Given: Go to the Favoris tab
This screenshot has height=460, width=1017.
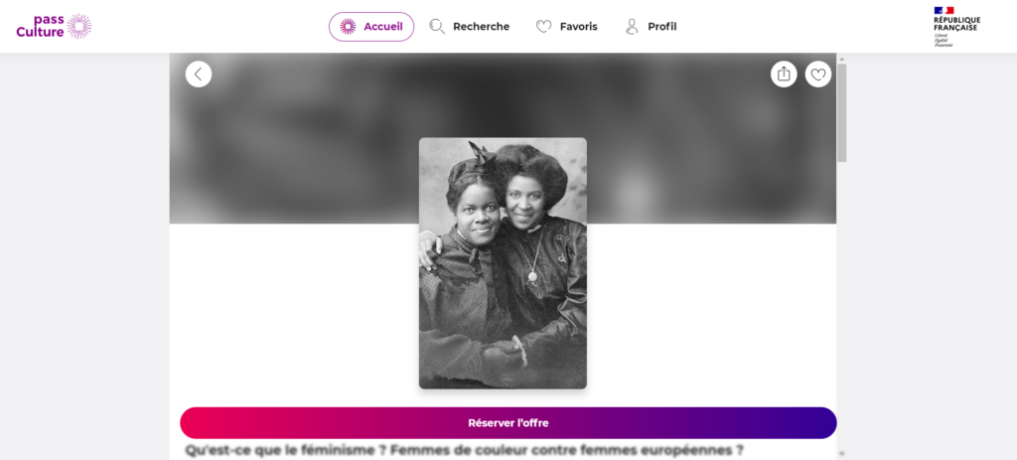Looking at the screenshot, I should point(567,27).
